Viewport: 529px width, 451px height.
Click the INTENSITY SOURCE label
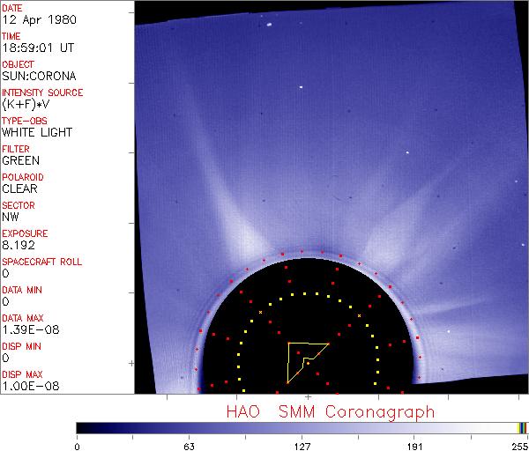42,92
